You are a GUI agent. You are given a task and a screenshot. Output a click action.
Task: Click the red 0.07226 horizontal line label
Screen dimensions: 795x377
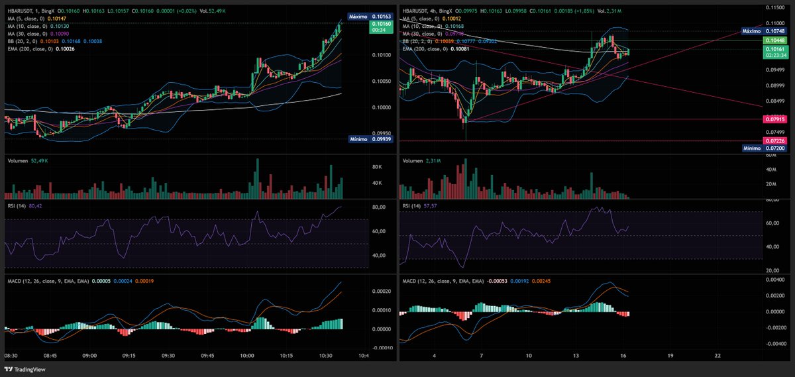(775, 141)
